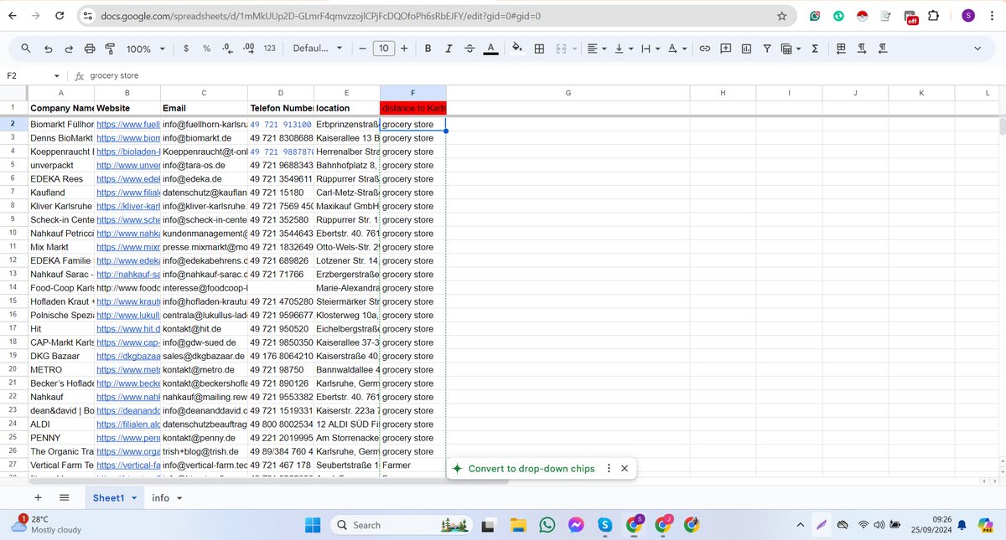
Task: Open horizontal align dropdown
Action: pos(595,49)
